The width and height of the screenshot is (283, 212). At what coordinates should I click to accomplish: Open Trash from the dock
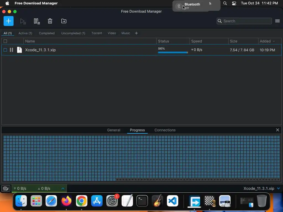coord(262,201)
